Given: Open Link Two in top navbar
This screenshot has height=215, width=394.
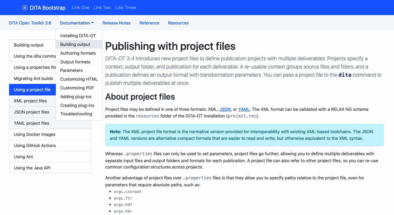Looking at the screenshot, I should click(102, 8).
